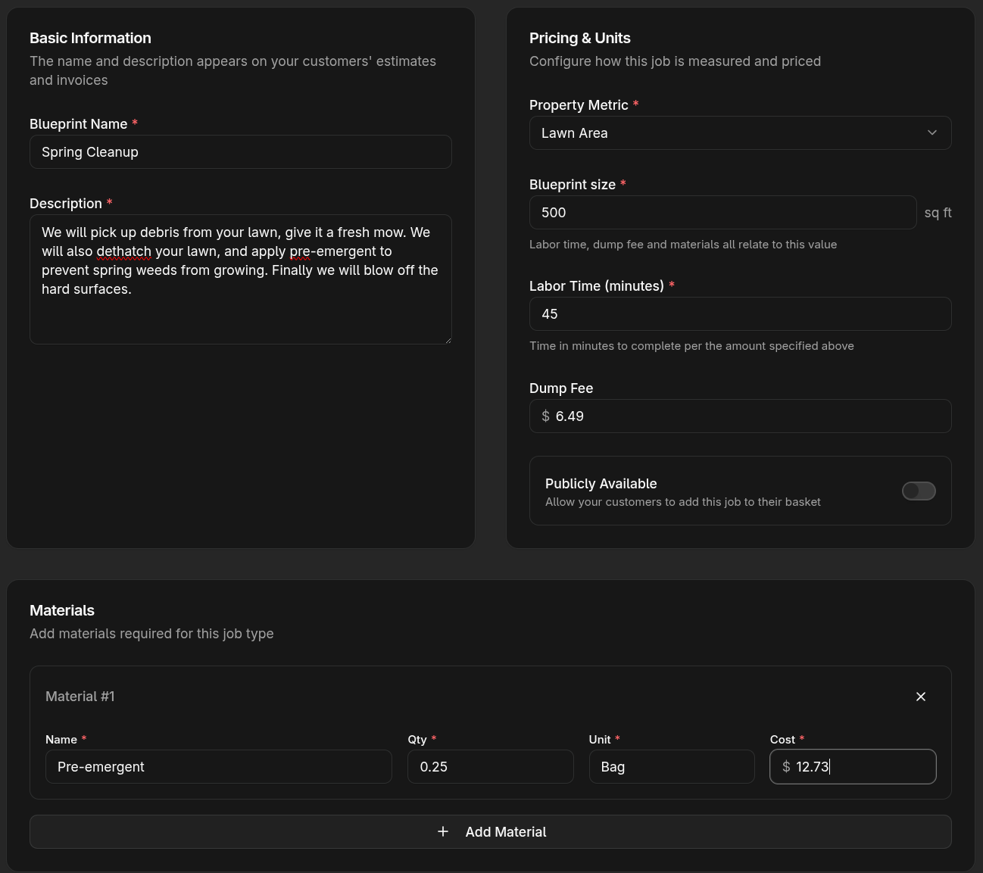Focus the Blueprint Name field with Spring Cleanup
Viewport: 983px width, 873px height.
(x=240, y=152)
